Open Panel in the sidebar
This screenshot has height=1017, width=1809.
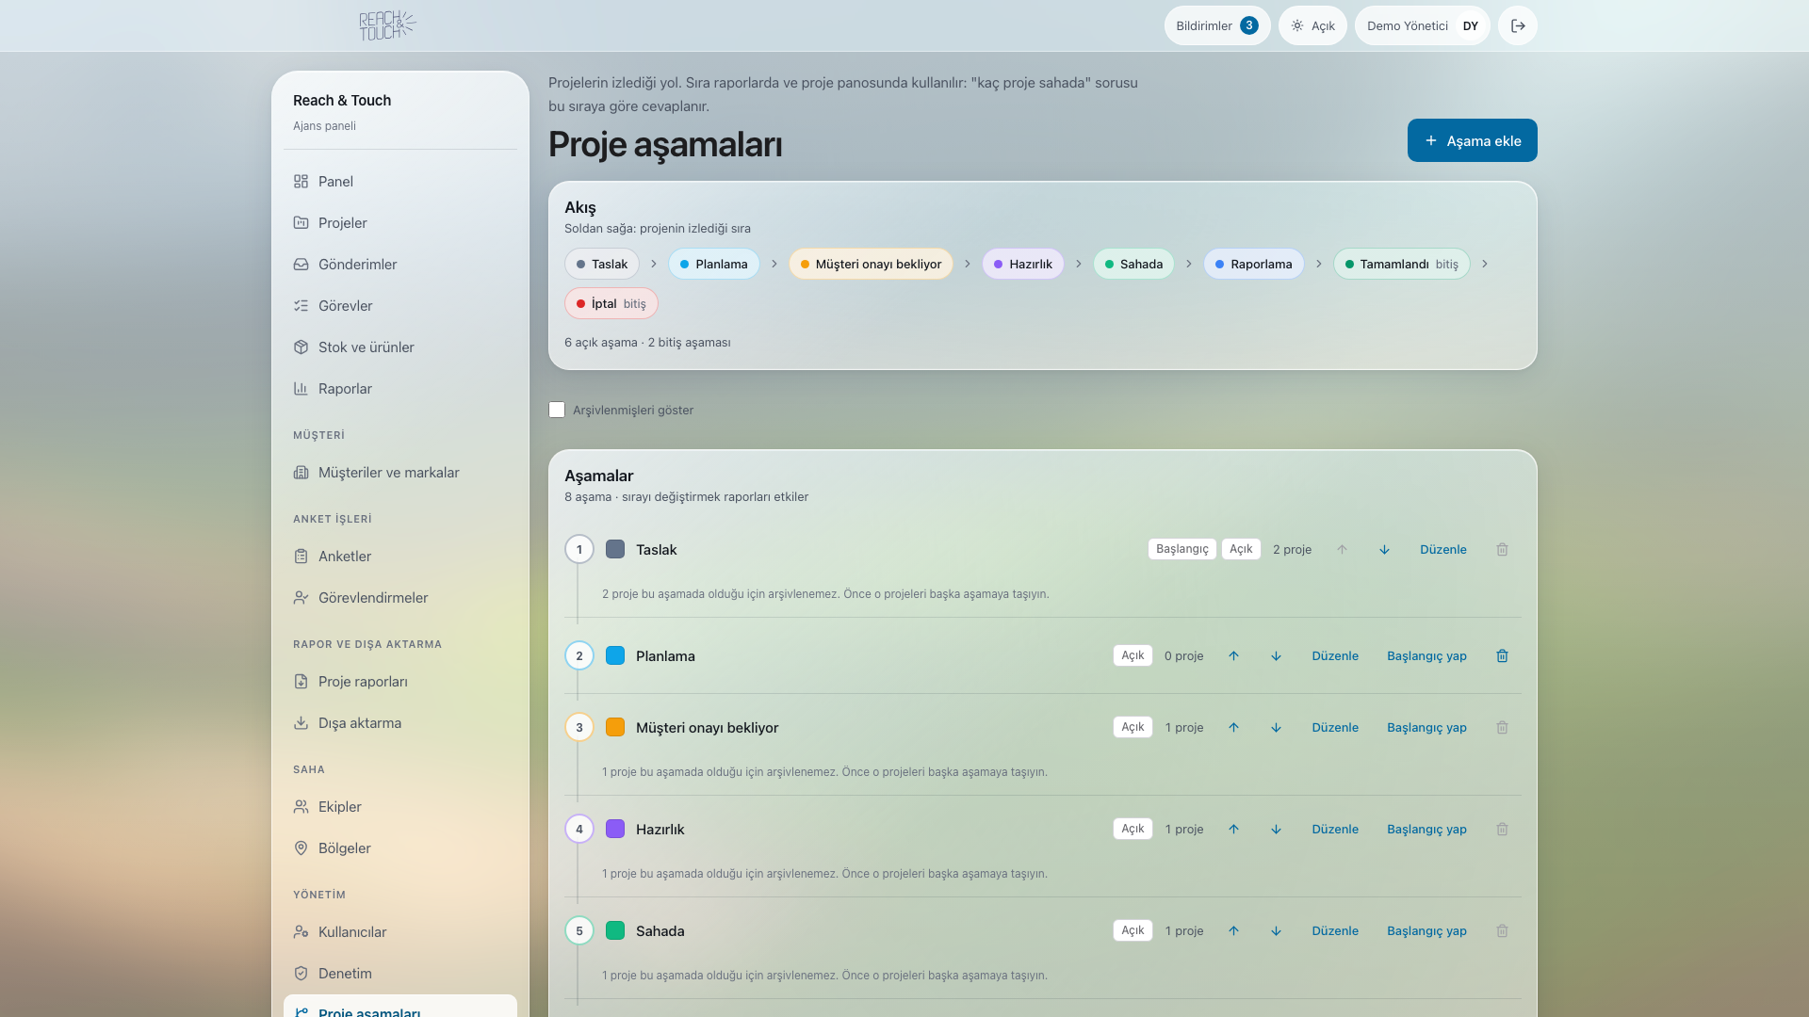400,181
